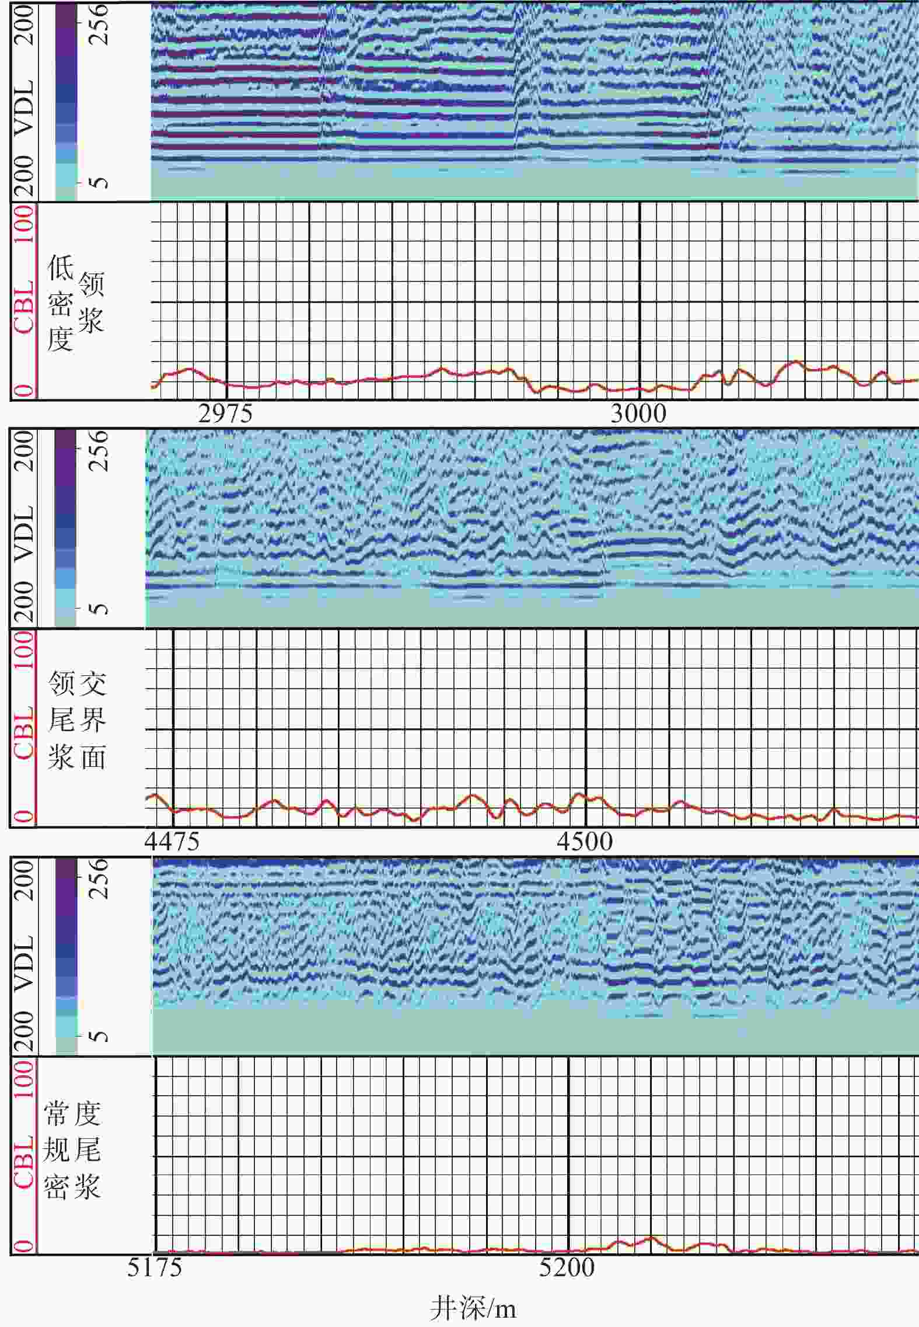Pick the 5200 depth marker
This screenshot has height=1327, width=919.
coord(567,1267)
